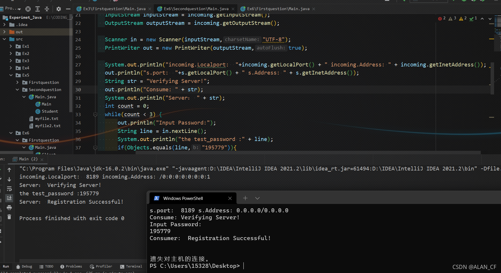
Task: Click the yellow weak warning count 2 indicator
Action: pyautogui.click(x=463, y=18)
